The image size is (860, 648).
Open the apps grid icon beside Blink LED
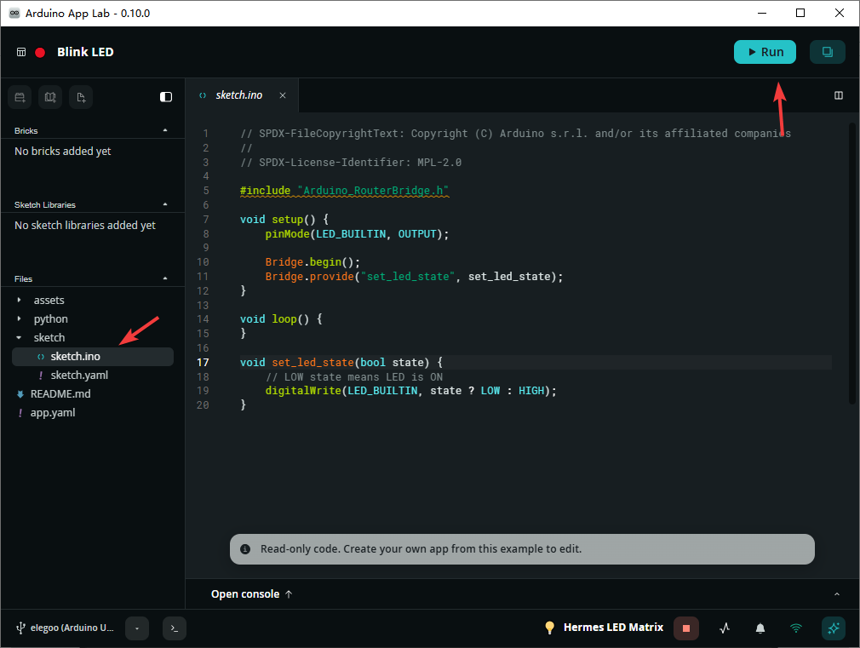click(21, 52)
